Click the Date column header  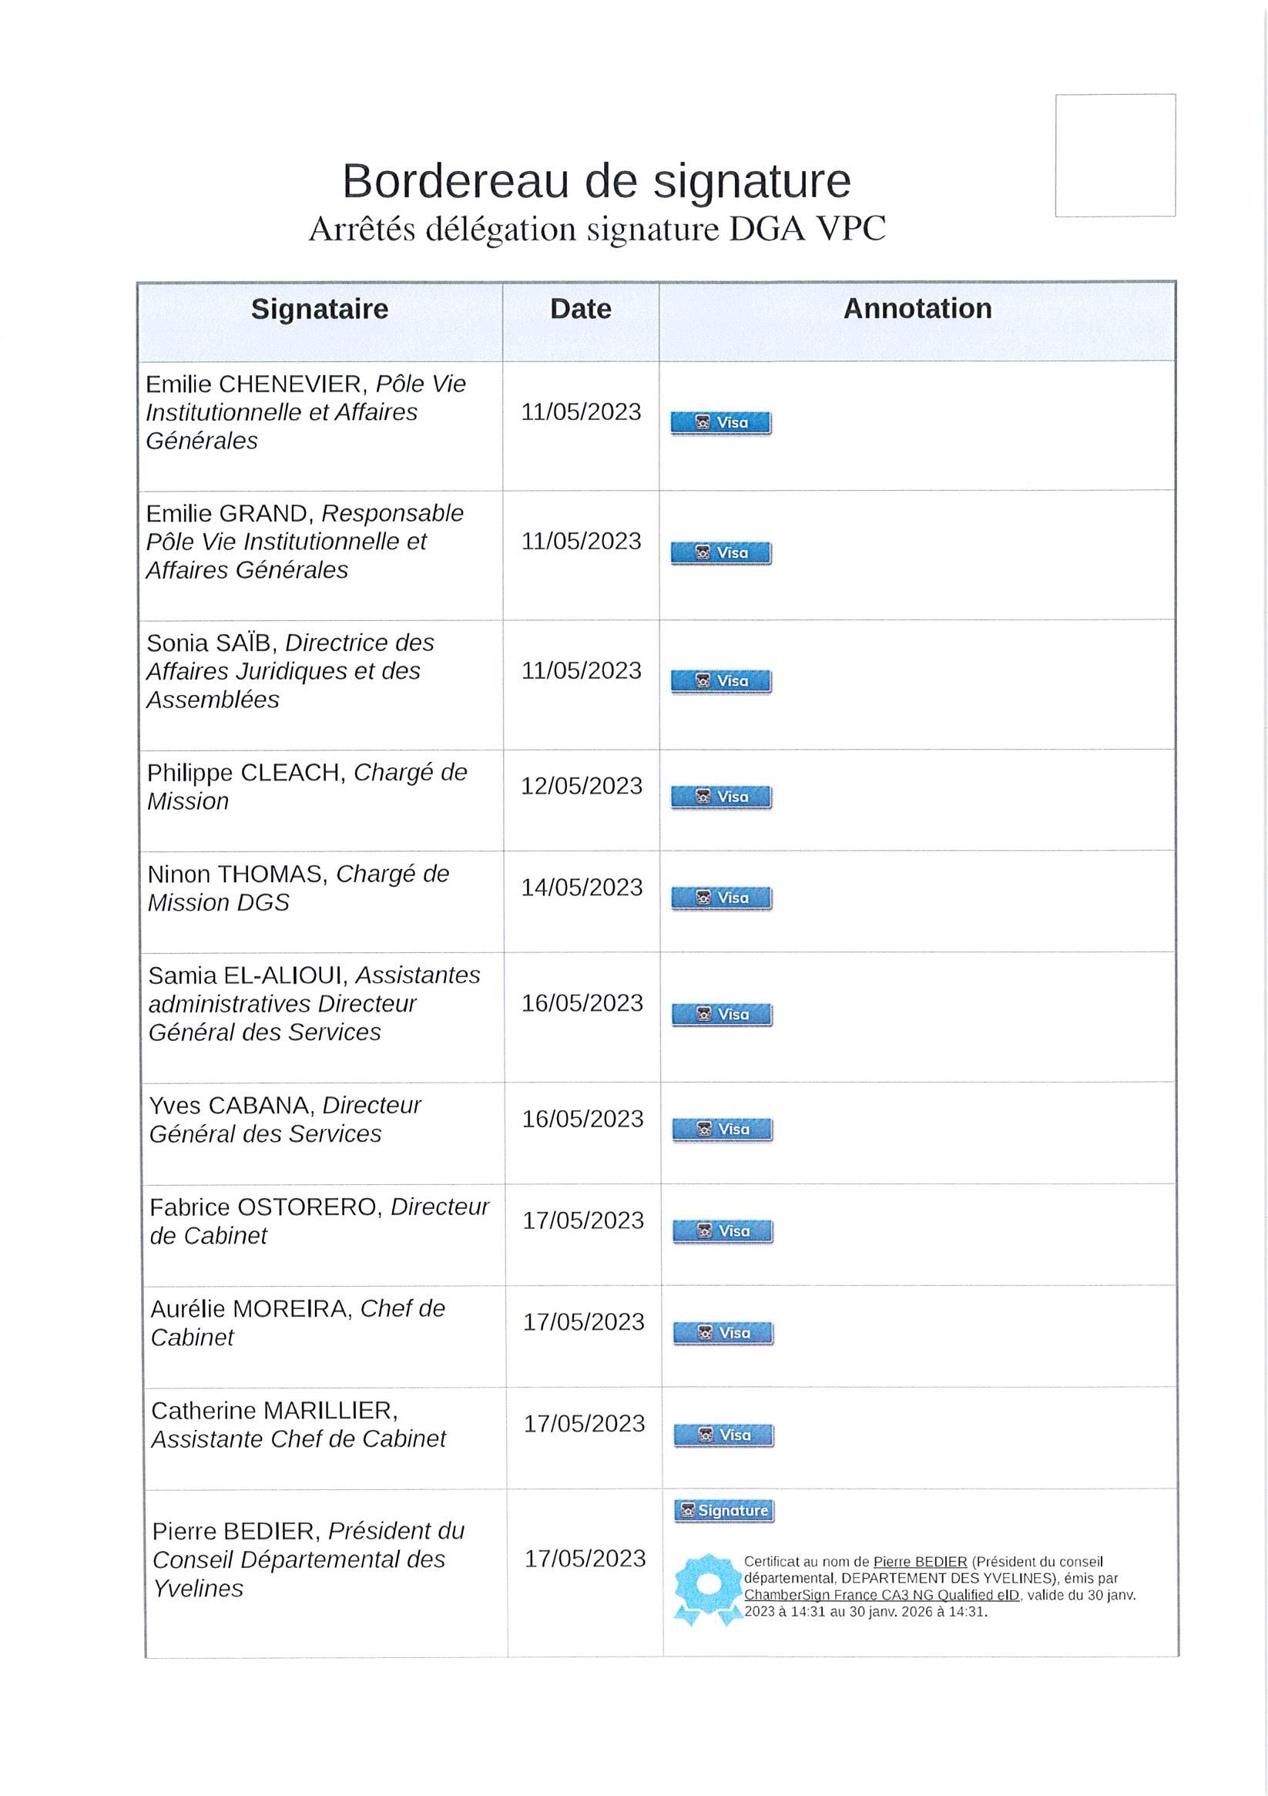[x=580, y=309]
